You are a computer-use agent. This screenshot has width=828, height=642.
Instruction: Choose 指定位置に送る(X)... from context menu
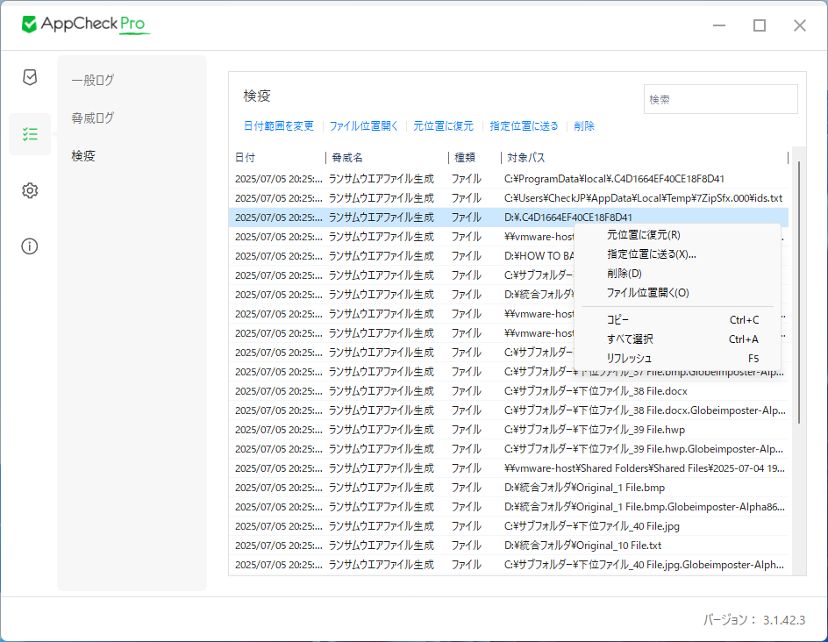(x=651, y=254)
